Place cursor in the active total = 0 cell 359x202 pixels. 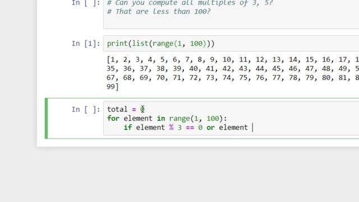[231, 118]
